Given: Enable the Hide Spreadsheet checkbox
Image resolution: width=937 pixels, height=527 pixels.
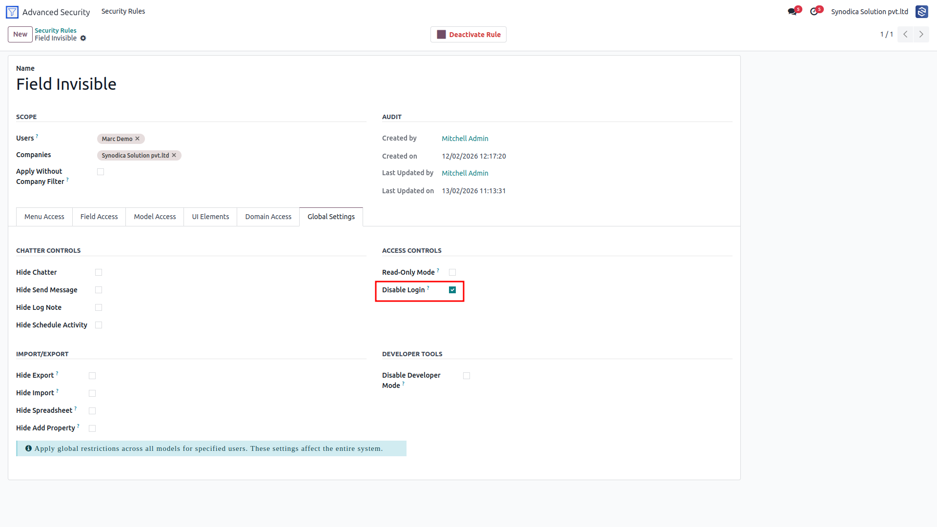Looking at the screenshot, I should click(x=92, y=411).
